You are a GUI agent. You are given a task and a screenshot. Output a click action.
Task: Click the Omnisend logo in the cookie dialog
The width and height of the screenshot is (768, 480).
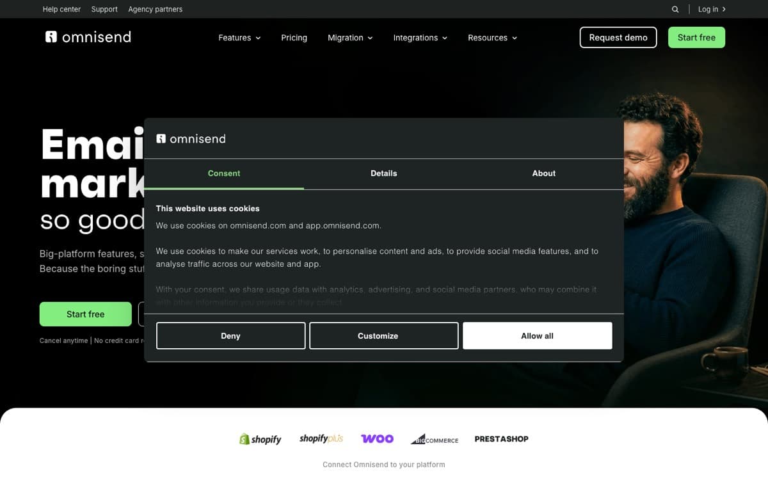(x=191, y=139)
